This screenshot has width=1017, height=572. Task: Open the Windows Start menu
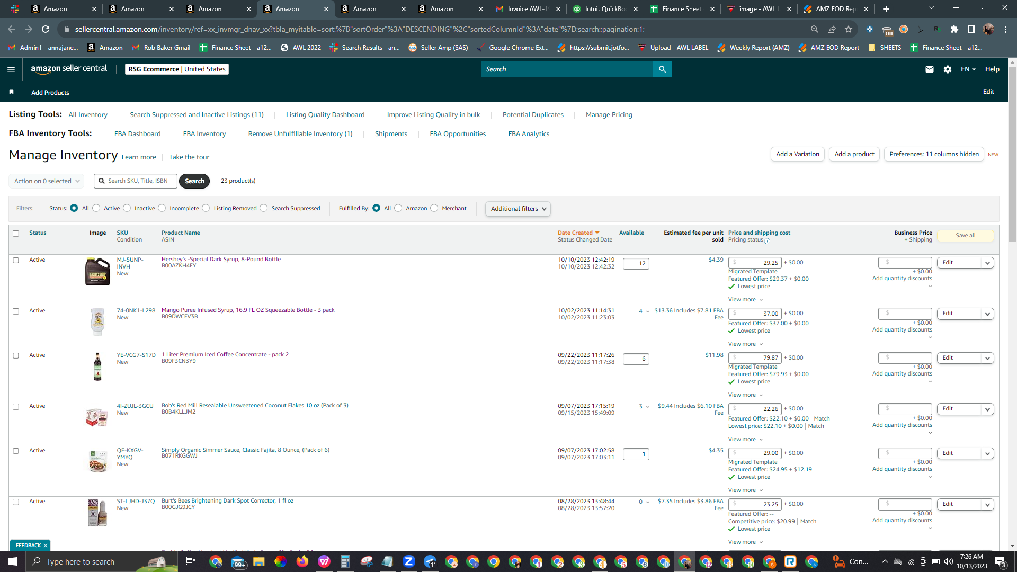click(x=13, y=561)
